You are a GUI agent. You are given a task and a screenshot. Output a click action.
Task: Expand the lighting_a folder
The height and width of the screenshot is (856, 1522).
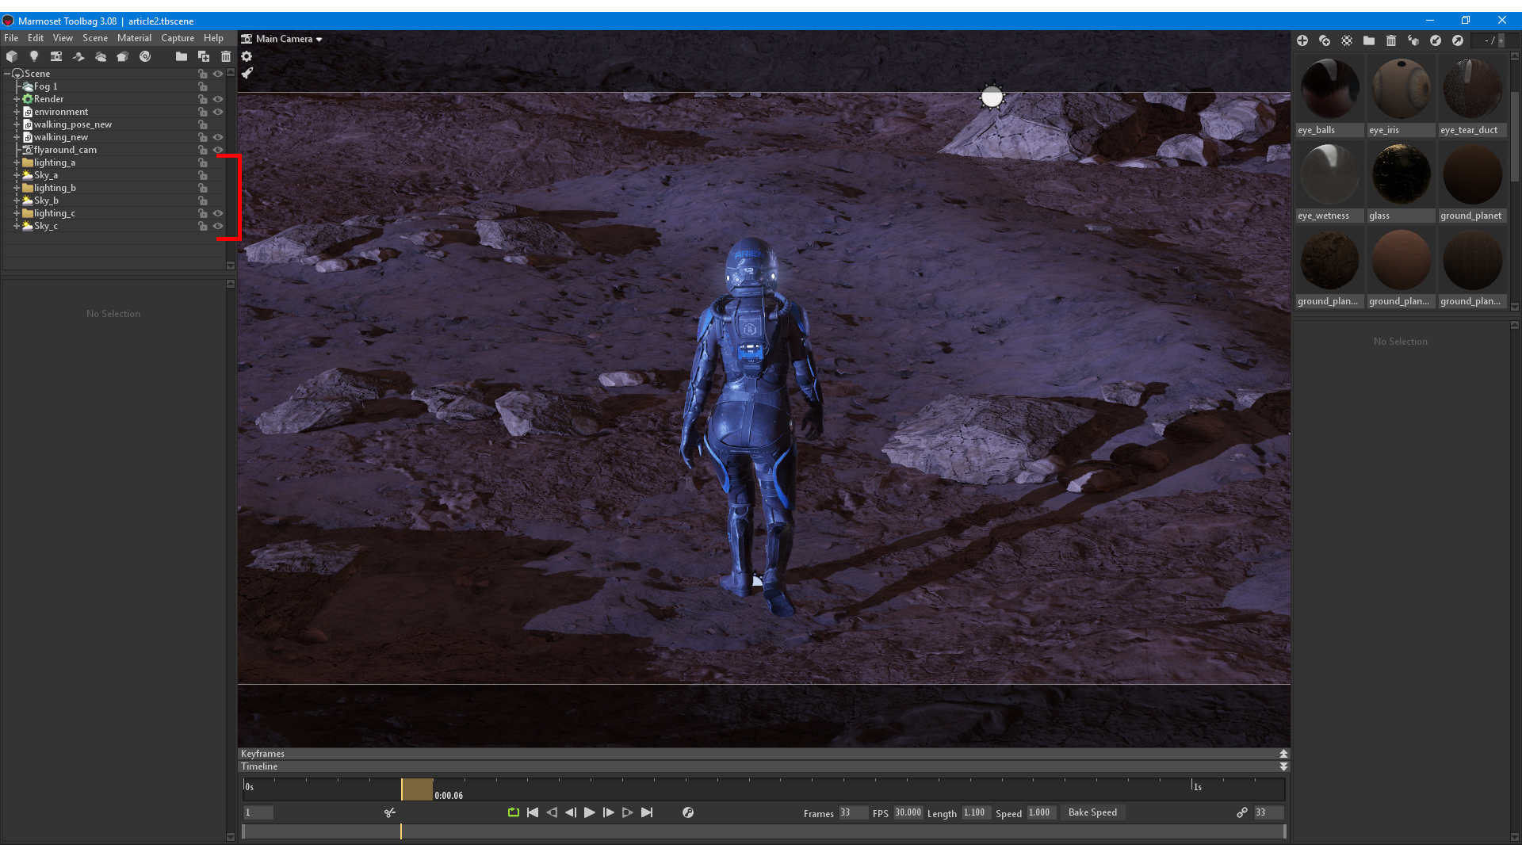(17, 162)
